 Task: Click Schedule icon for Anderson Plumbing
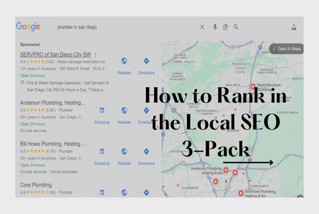point(102,111)
